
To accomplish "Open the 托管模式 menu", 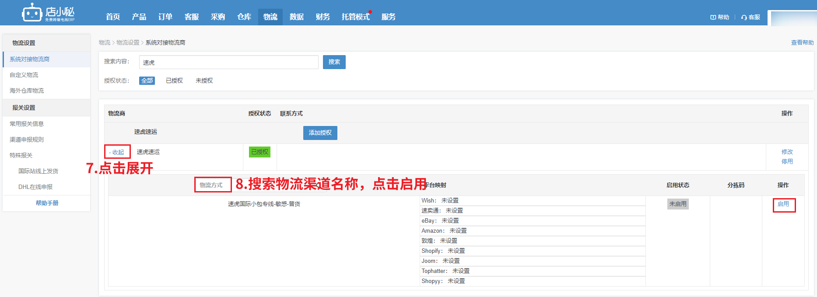I will [356, 17].
